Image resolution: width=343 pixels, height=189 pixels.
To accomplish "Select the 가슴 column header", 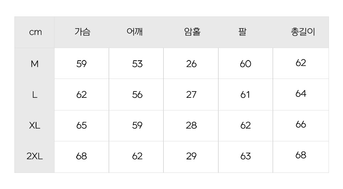I will coord(82,32).
